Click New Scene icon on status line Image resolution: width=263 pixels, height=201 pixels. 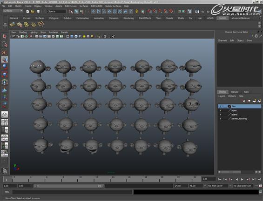[x=27, y=11]
